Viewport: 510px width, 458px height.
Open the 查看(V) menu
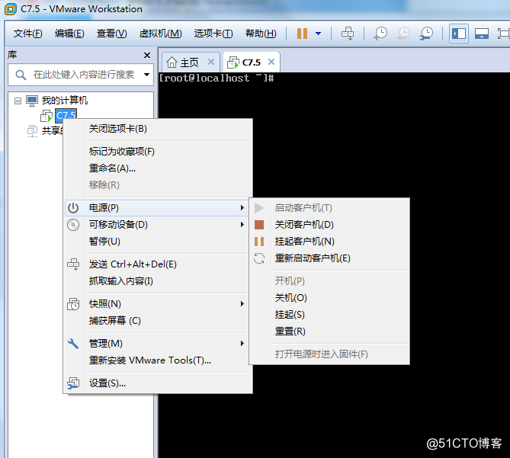pyautogui.click(x=111, y=34)
